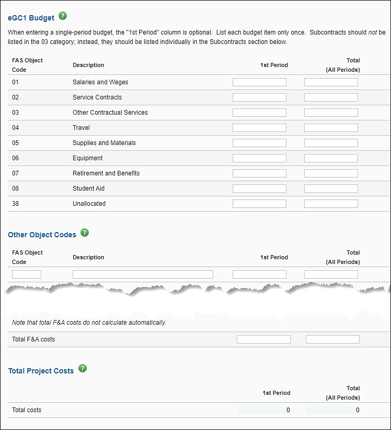
Task: Click Salaries and Wages 1st Period field
Action: coord(259,82)
